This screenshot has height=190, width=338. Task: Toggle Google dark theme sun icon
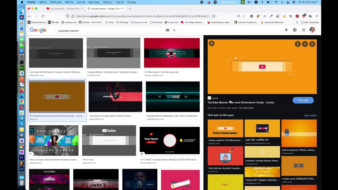(x=286, y=30)
